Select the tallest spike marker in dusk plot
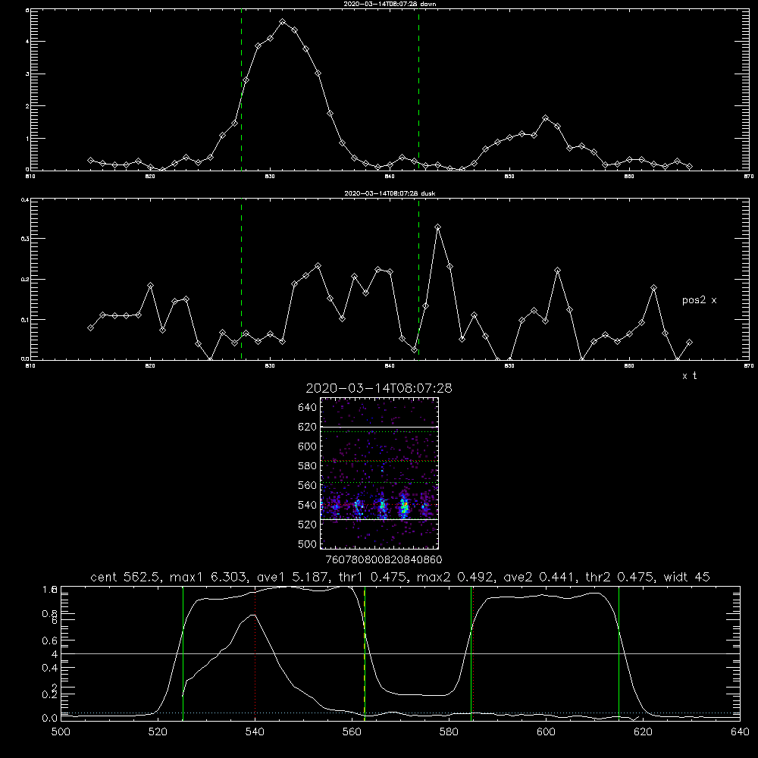Viewport: 758px width, 758px height. 438,227
